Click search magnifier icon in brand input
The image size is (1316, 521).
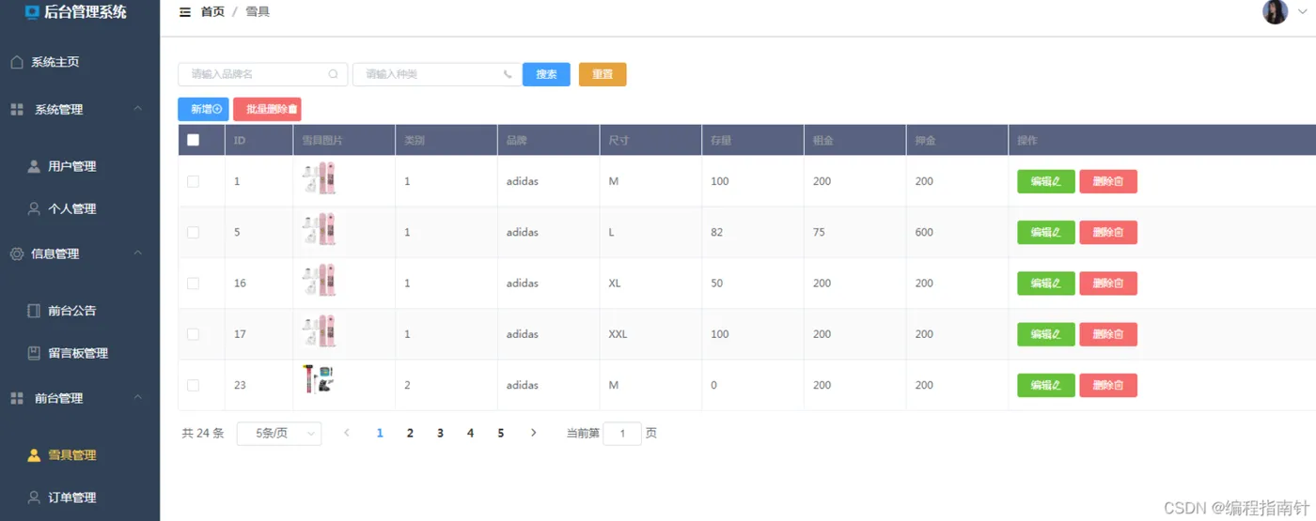pos(334,74)
